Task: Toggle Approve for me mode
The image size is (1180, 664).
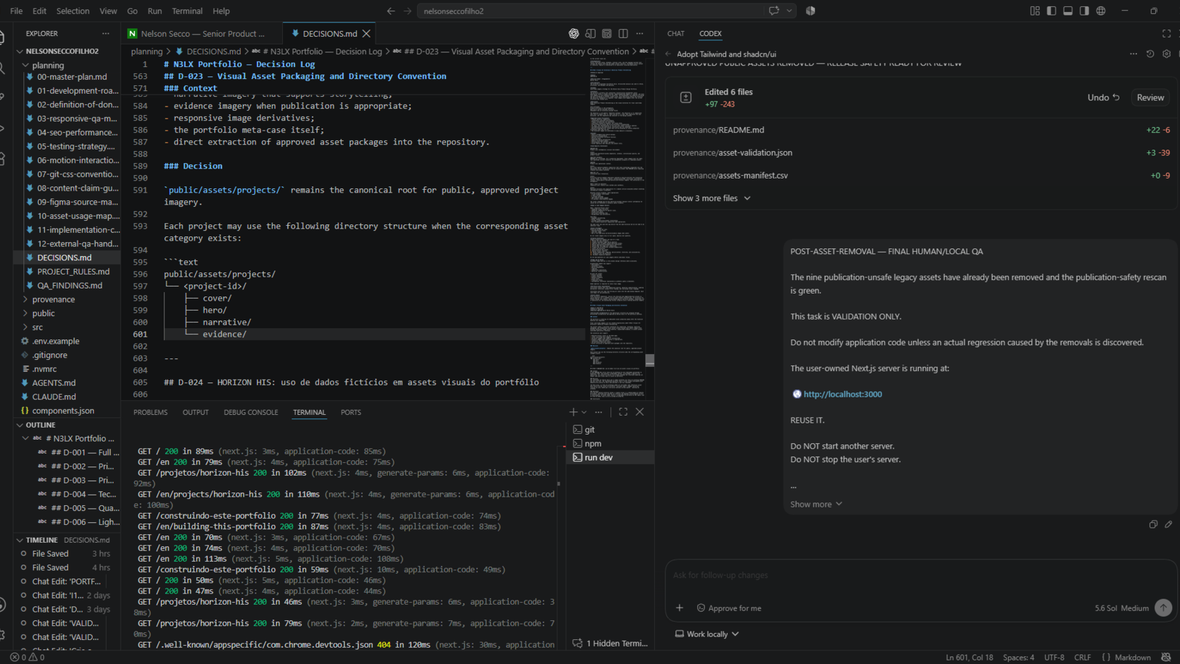Action: [729, 608]
